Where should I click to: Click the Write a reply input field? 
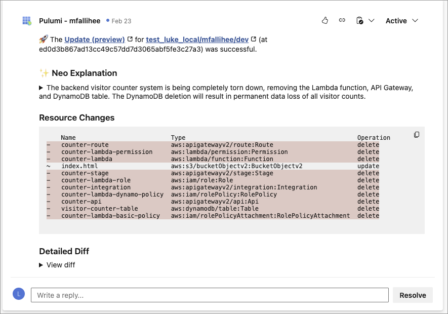coord(209,295)
